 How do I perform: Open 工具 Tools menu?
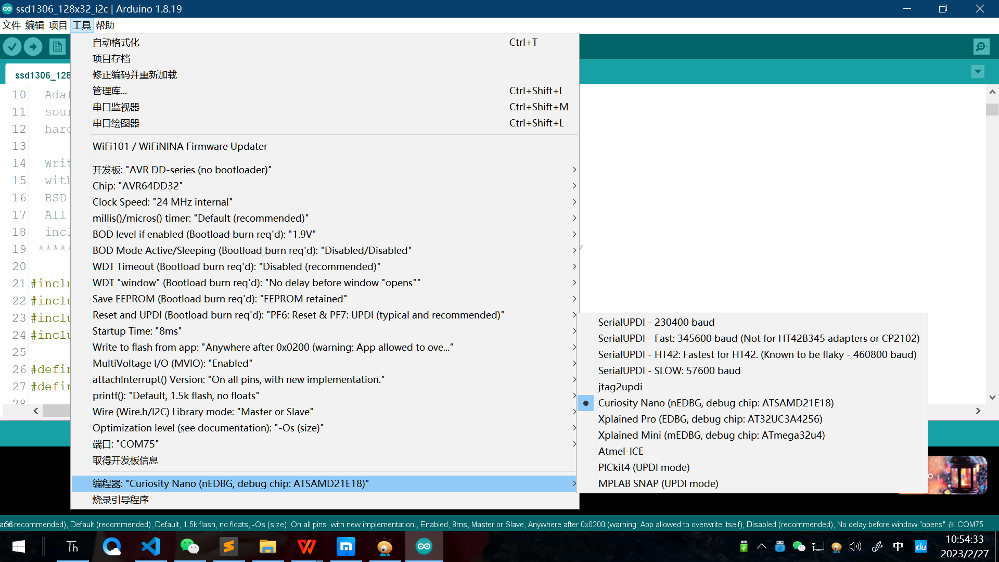point(82,25)
